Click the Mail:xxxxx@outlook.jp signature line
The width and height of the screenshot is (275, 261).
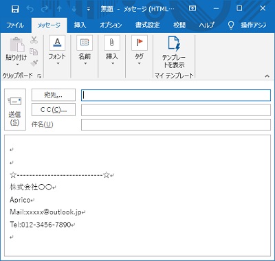pos(45,212)
